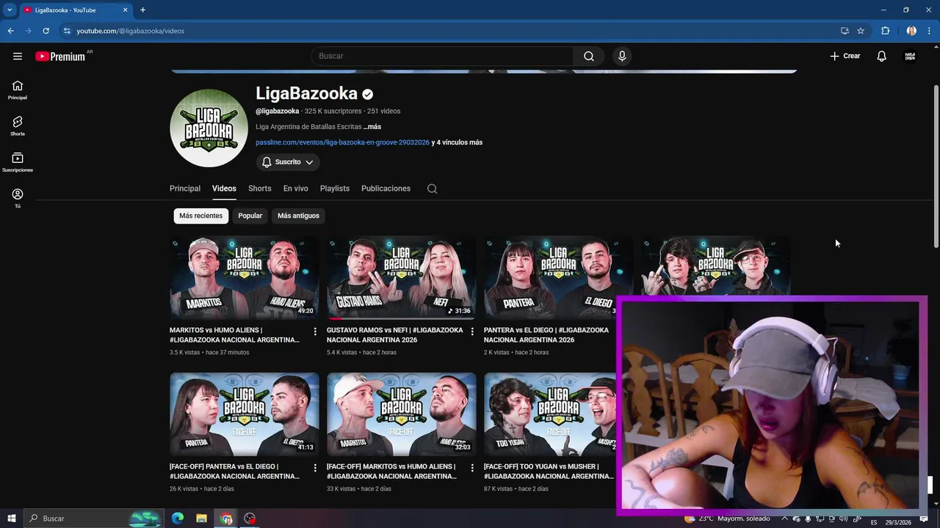Click the YouTube Premium logo

coord(61,56)
